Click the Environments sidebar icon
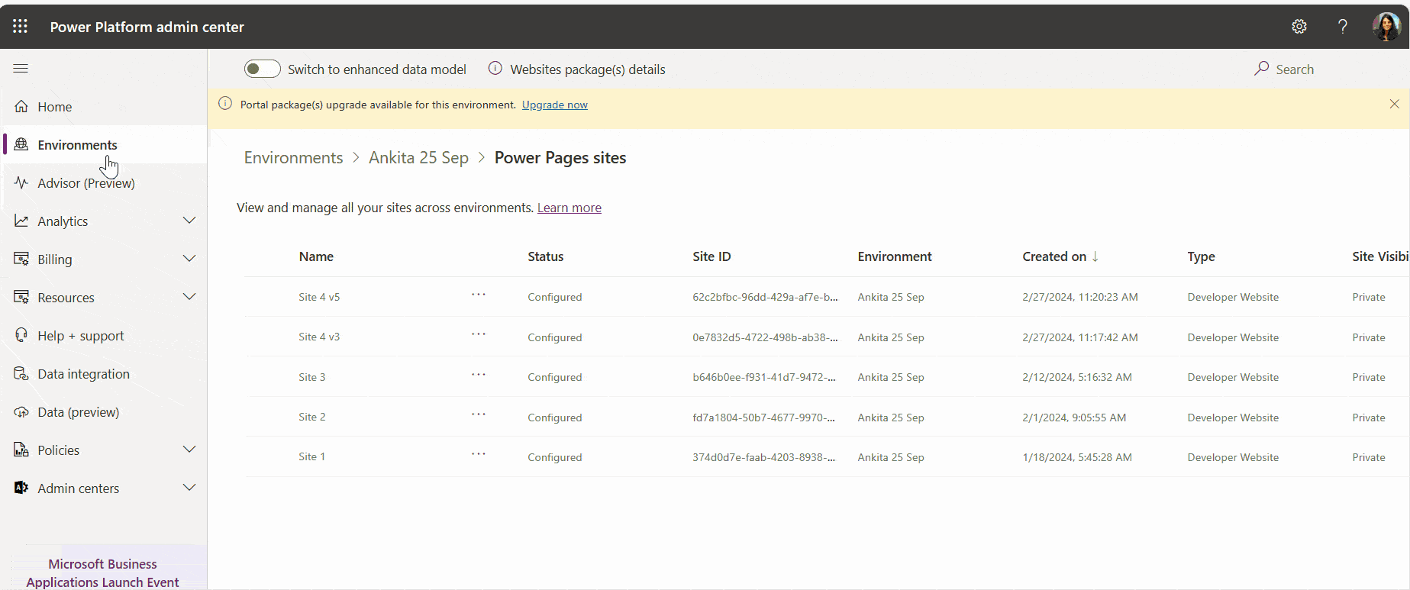The height and width of the screenshot is (590, 1410). [21, 144]
